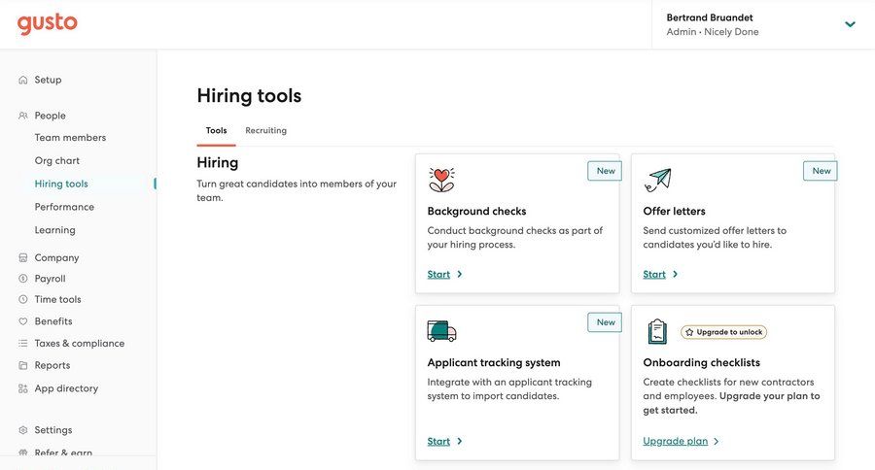Click the Reports folder icon
The image size is (875, 470).
[23, 365]
